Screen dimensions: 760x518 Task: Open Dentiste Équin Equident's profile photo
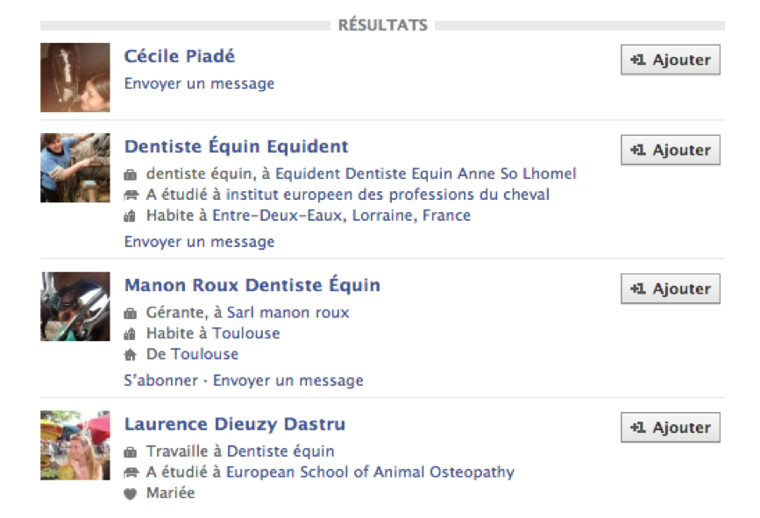pos(75,167)
